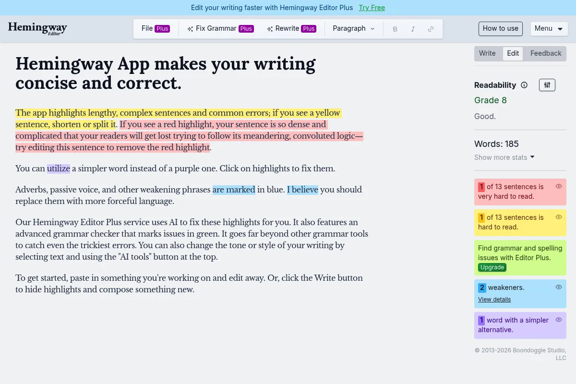The width and height of the screenshot is (576, 384).
Task: Switch to the Write tab
Action: (x=487, y=53)
